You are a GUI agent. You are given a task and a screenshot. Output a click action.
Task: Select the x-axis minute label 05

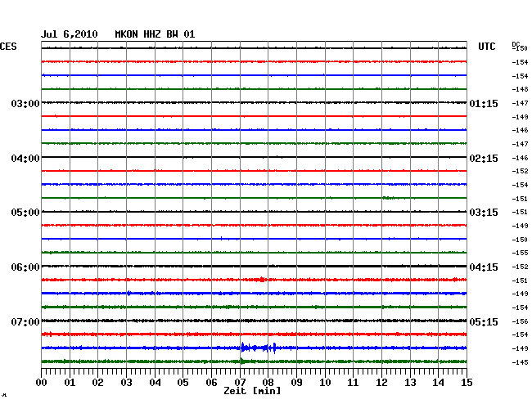pyautogui.click(x=183, y=382)
